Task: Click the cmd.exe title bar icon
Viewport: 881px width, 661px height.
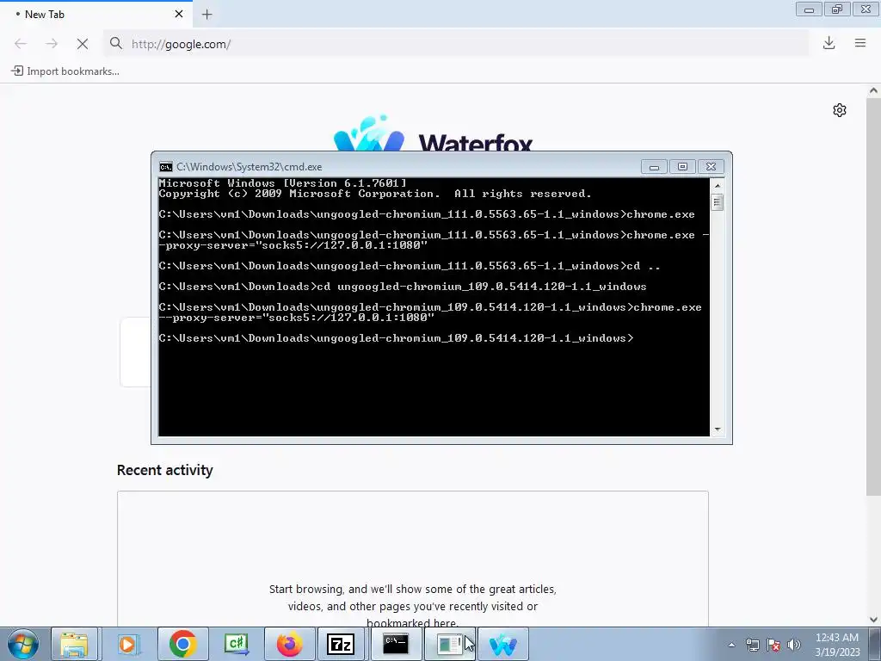Action: pos(166,167)
